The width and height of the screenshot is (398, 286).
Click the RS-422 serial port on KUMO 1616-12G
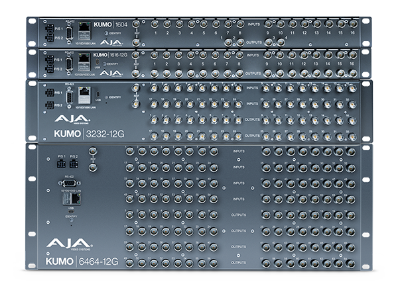[69, 64]
